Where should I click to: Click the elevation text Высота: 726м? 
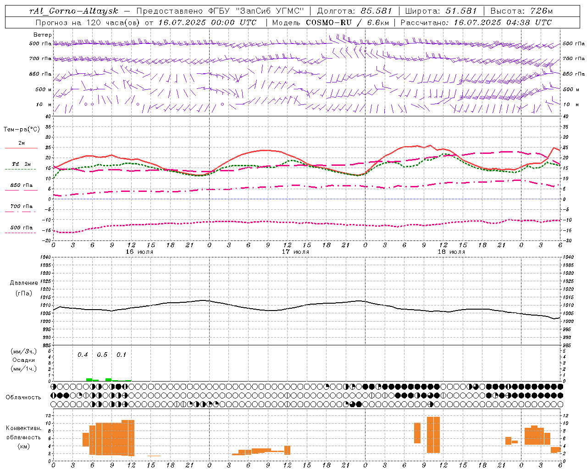pyautogui.click(x=521, y=11)
